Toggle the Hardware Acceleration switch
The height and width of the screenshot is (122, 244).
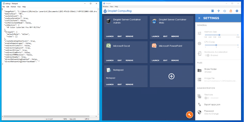[207, 55]
